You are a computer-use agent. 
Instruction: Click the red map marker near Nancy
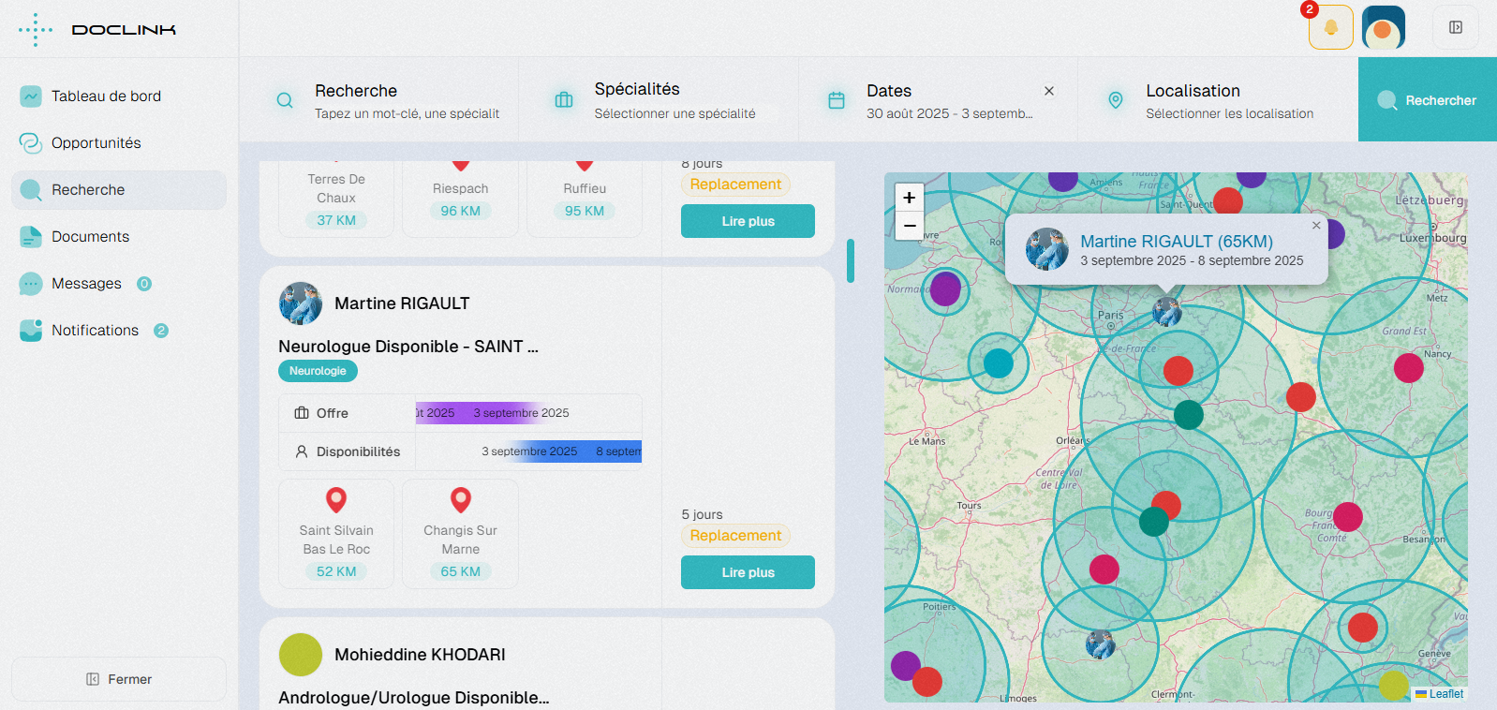pyautogui.click(x=1408, y=368)
